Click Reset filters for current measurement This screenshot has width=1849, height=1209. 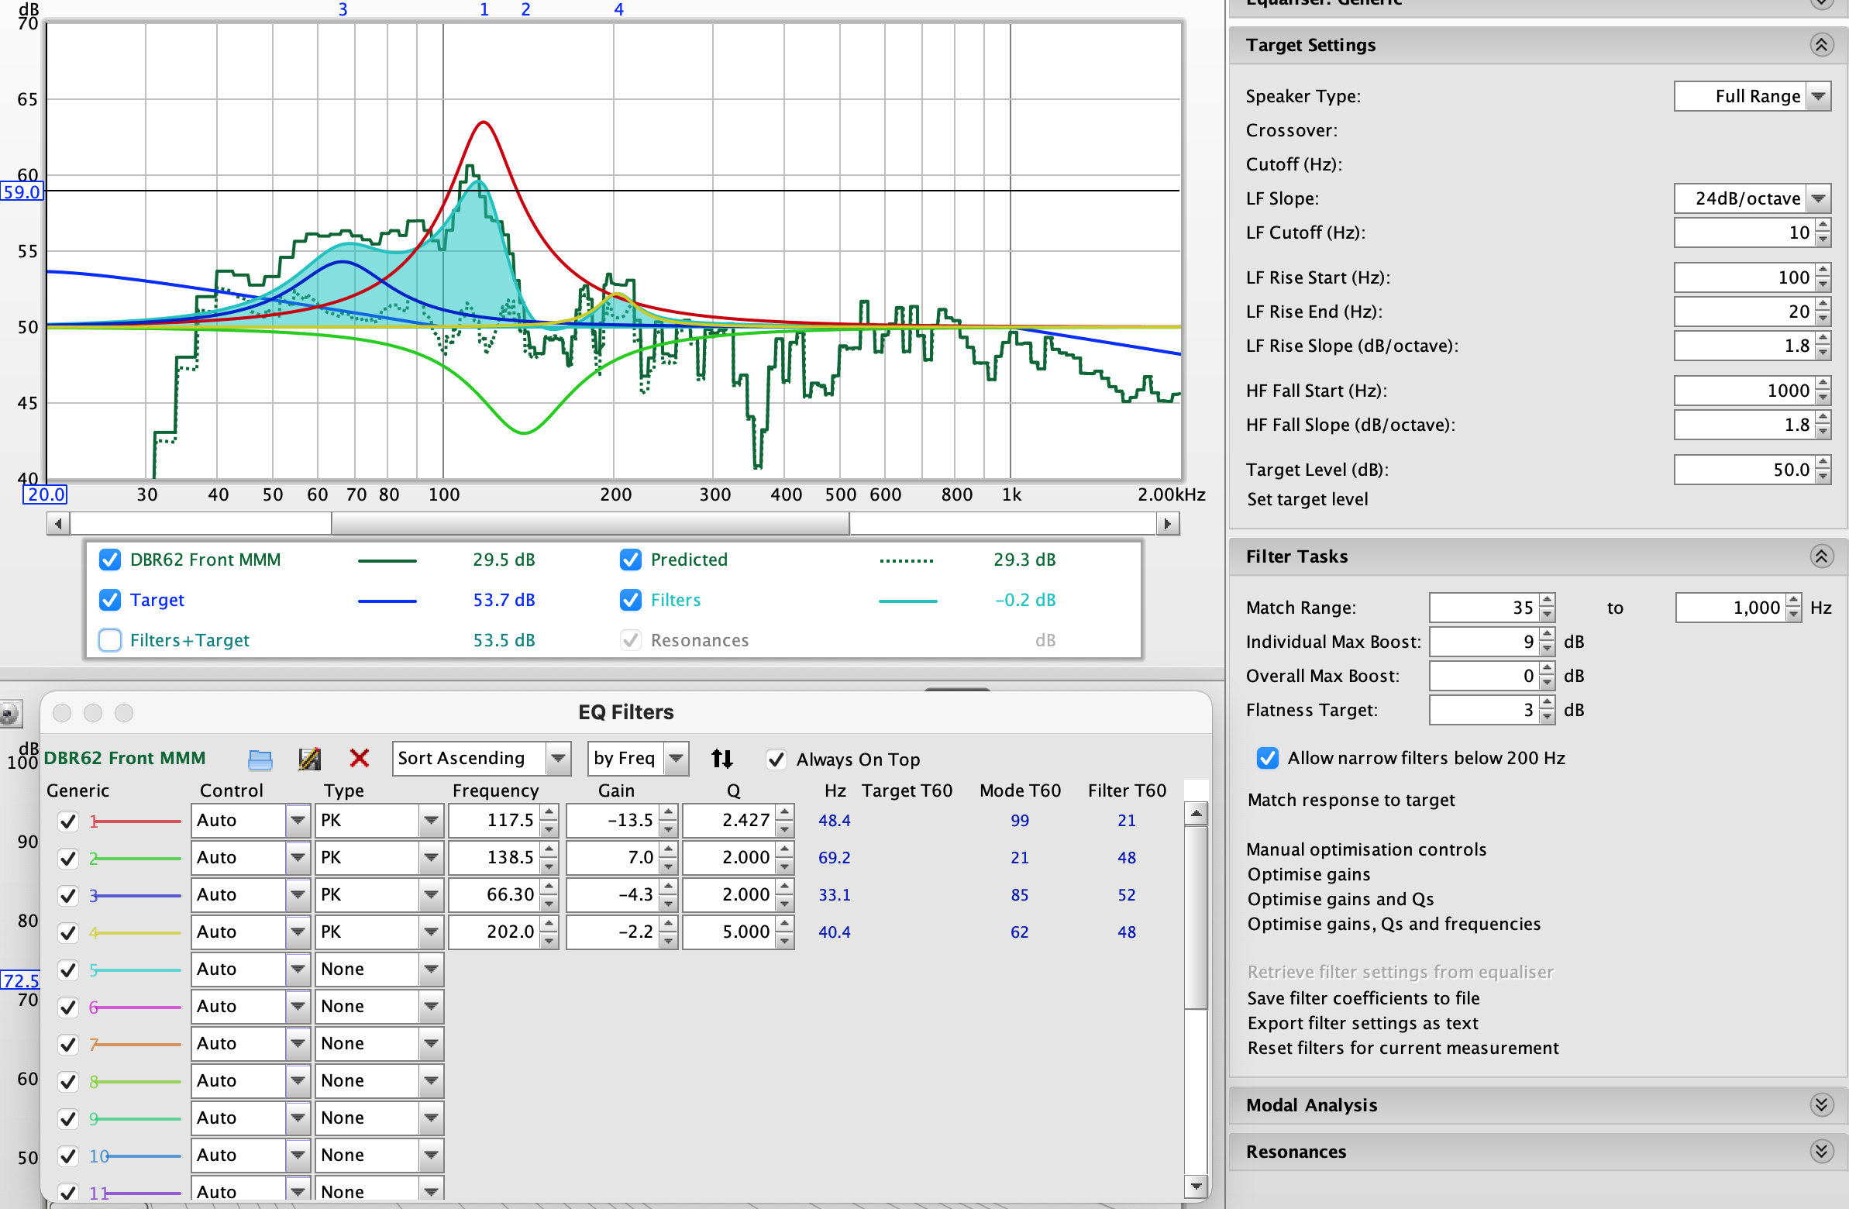pyautogui.click(x=1403, y=1048)
